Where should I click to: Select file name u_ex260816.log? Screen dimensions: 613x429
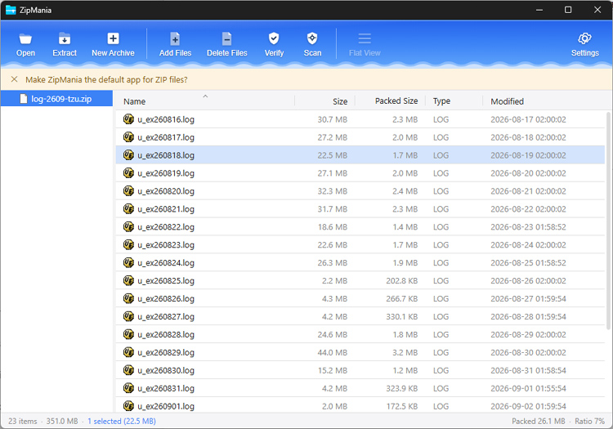click(x=166, y=119)
